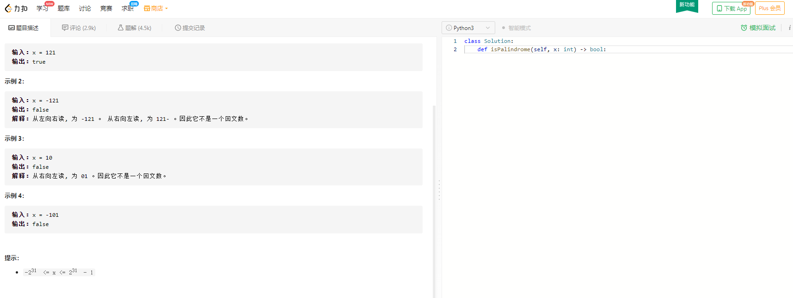Click code line 2 in the editor

tap(541, 49)
